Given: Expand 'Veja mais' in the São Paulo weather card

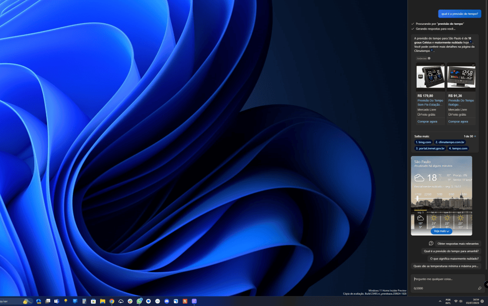Looking at the screenshot, I should (x=441, y=231).
